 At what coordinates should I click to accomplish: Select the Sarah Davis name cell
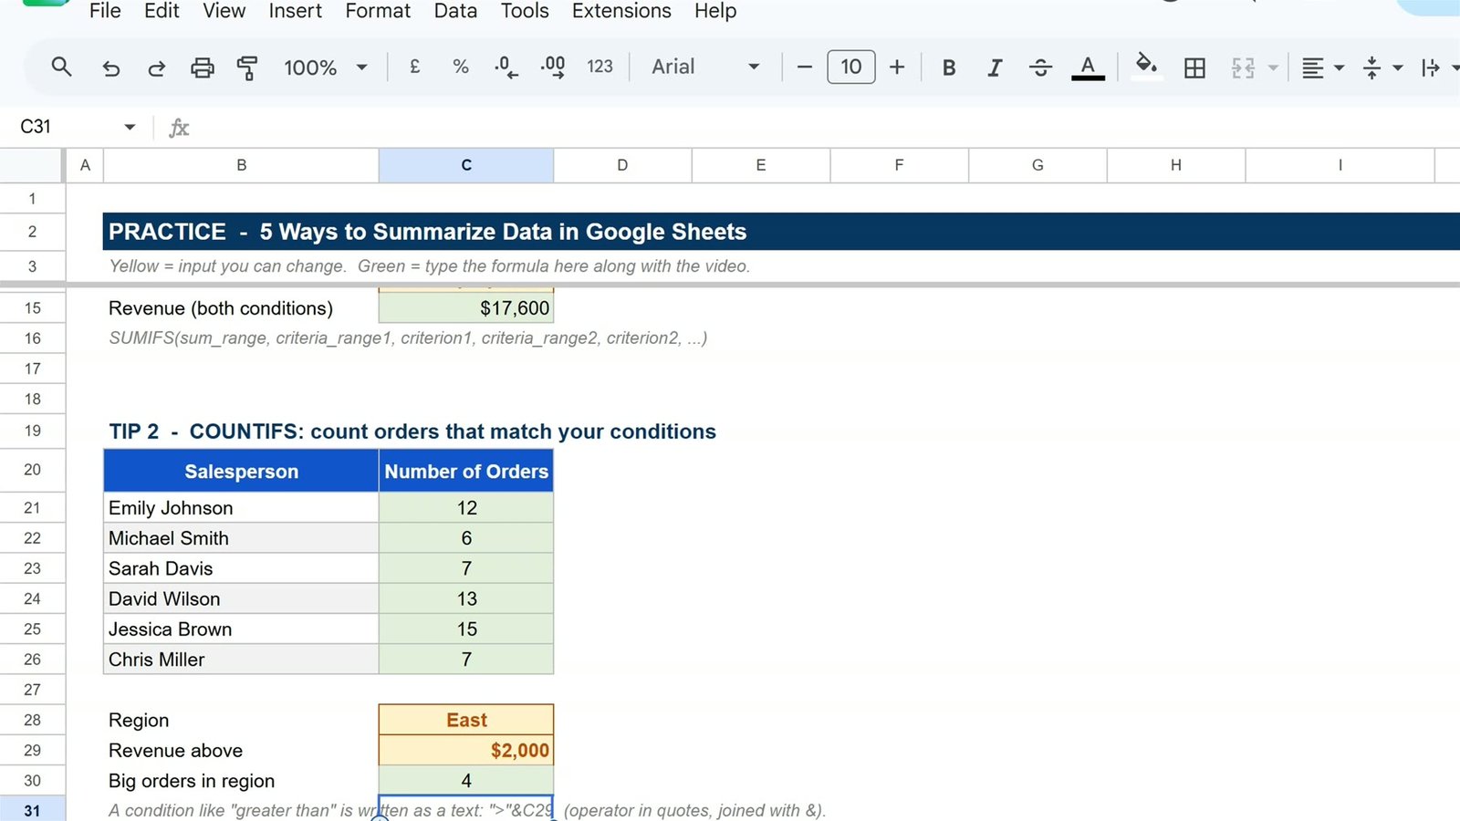point(242,568)
